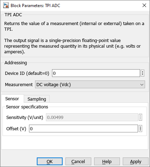Open the DC voltage (Vdc) combo box

coord(90,84)
